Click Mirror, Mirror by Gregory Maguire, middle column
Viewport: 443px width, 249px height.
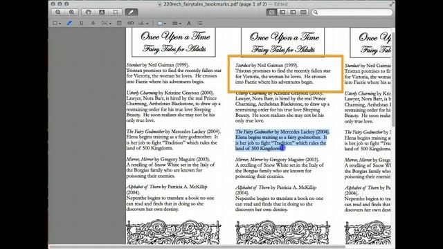coord(277,160)
